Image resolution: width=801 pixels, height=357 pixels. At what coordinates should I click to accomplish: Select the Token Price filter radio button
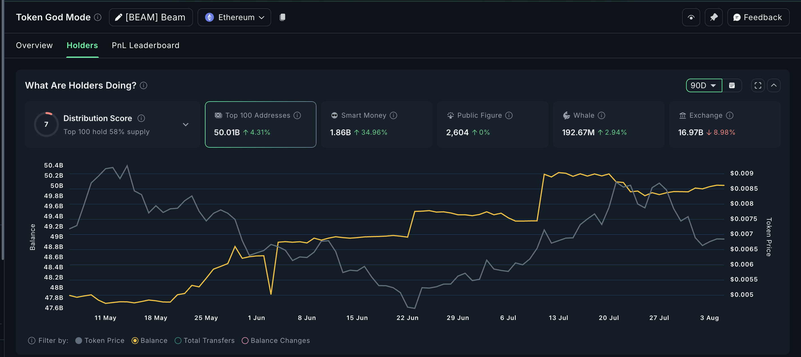pos(79,341)
